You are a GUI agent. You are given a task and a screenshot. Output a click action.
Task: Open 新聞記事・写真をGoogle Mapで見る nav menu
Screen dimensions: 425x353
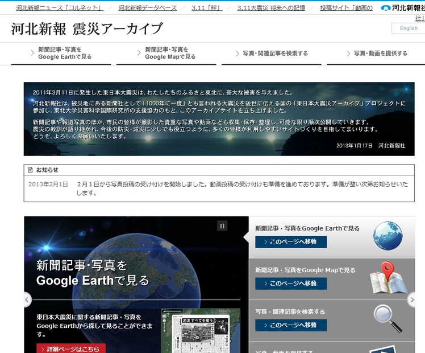(x=166, y=53)
